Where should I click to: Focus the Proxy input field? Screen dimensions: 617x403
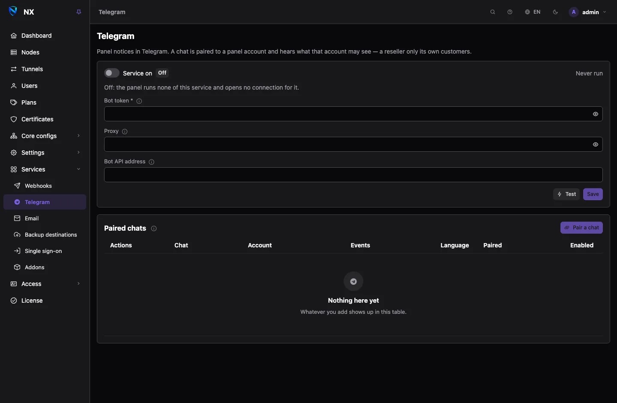tap(353, 144)
